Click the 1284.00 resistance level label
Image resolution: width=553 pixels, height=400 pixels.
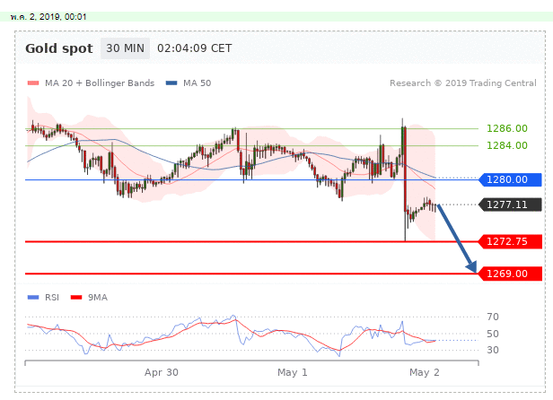click(x=507, y=145)
